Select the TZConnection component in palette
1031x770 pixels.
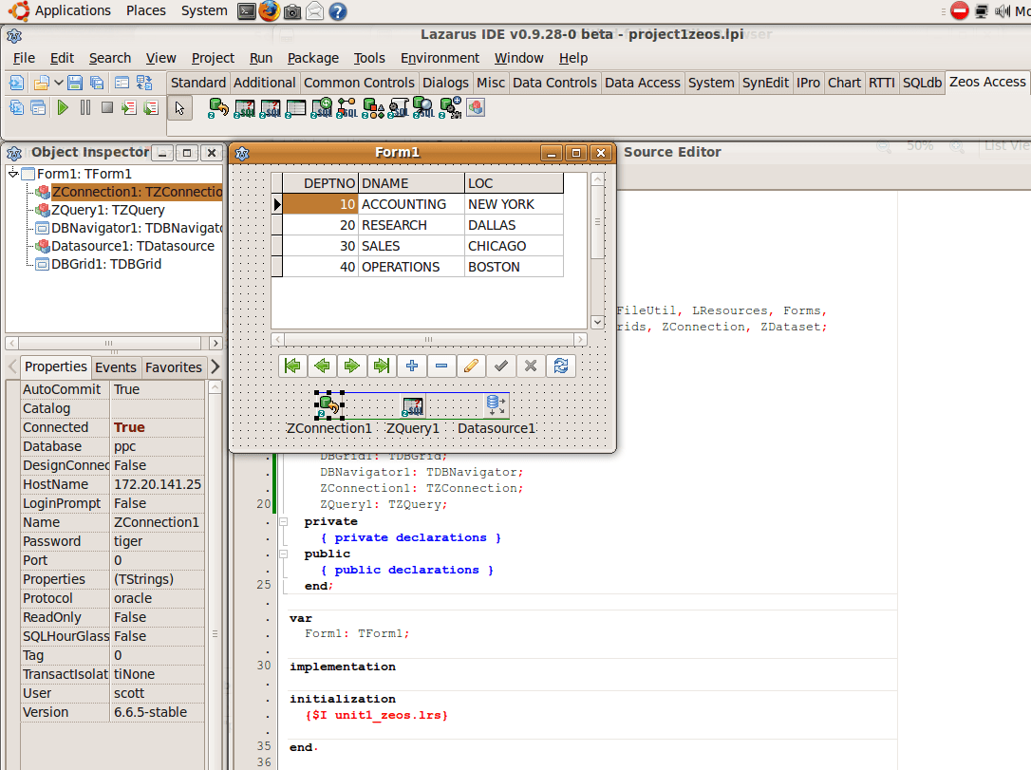point(218,108)
